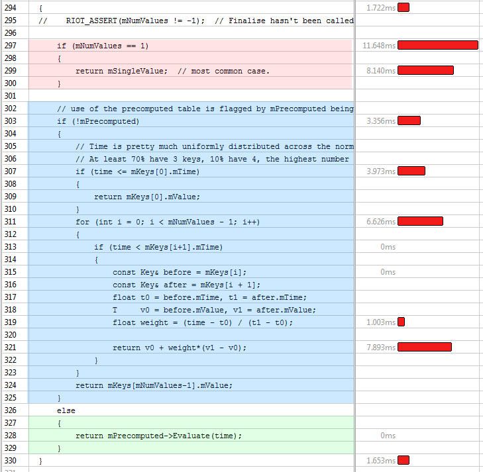Click the 0ms timing on line 328
The image size is (483, 472).
[x=388, y=436]
